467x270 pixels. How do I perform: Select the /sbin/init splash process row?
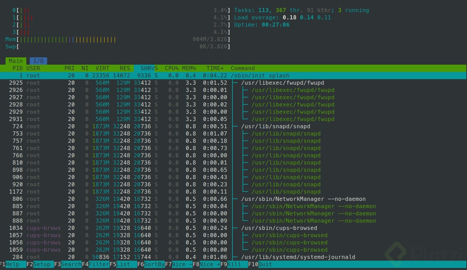(233, 76)
